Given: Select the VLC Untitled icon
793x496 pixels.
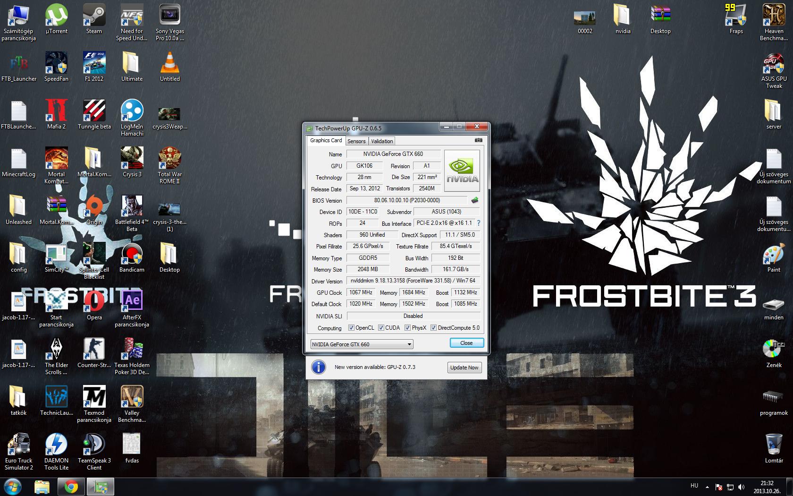Looking at the screenshot, I should pos(169,67).
